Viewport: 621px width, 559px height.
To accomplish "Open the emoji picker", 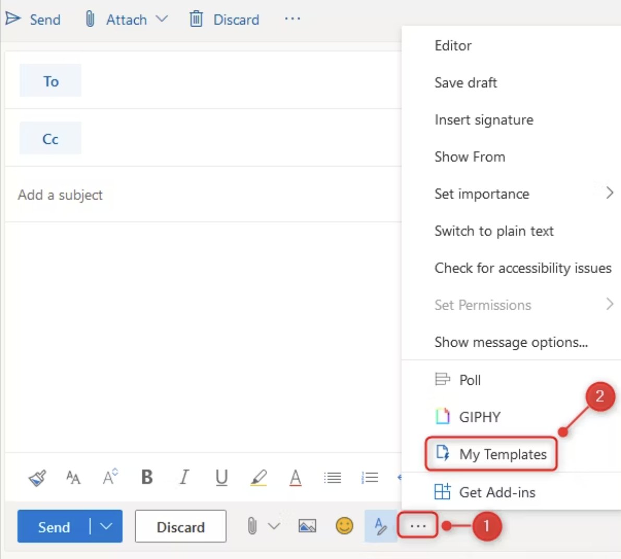I will pyautogui.click(x=345, y=527).
